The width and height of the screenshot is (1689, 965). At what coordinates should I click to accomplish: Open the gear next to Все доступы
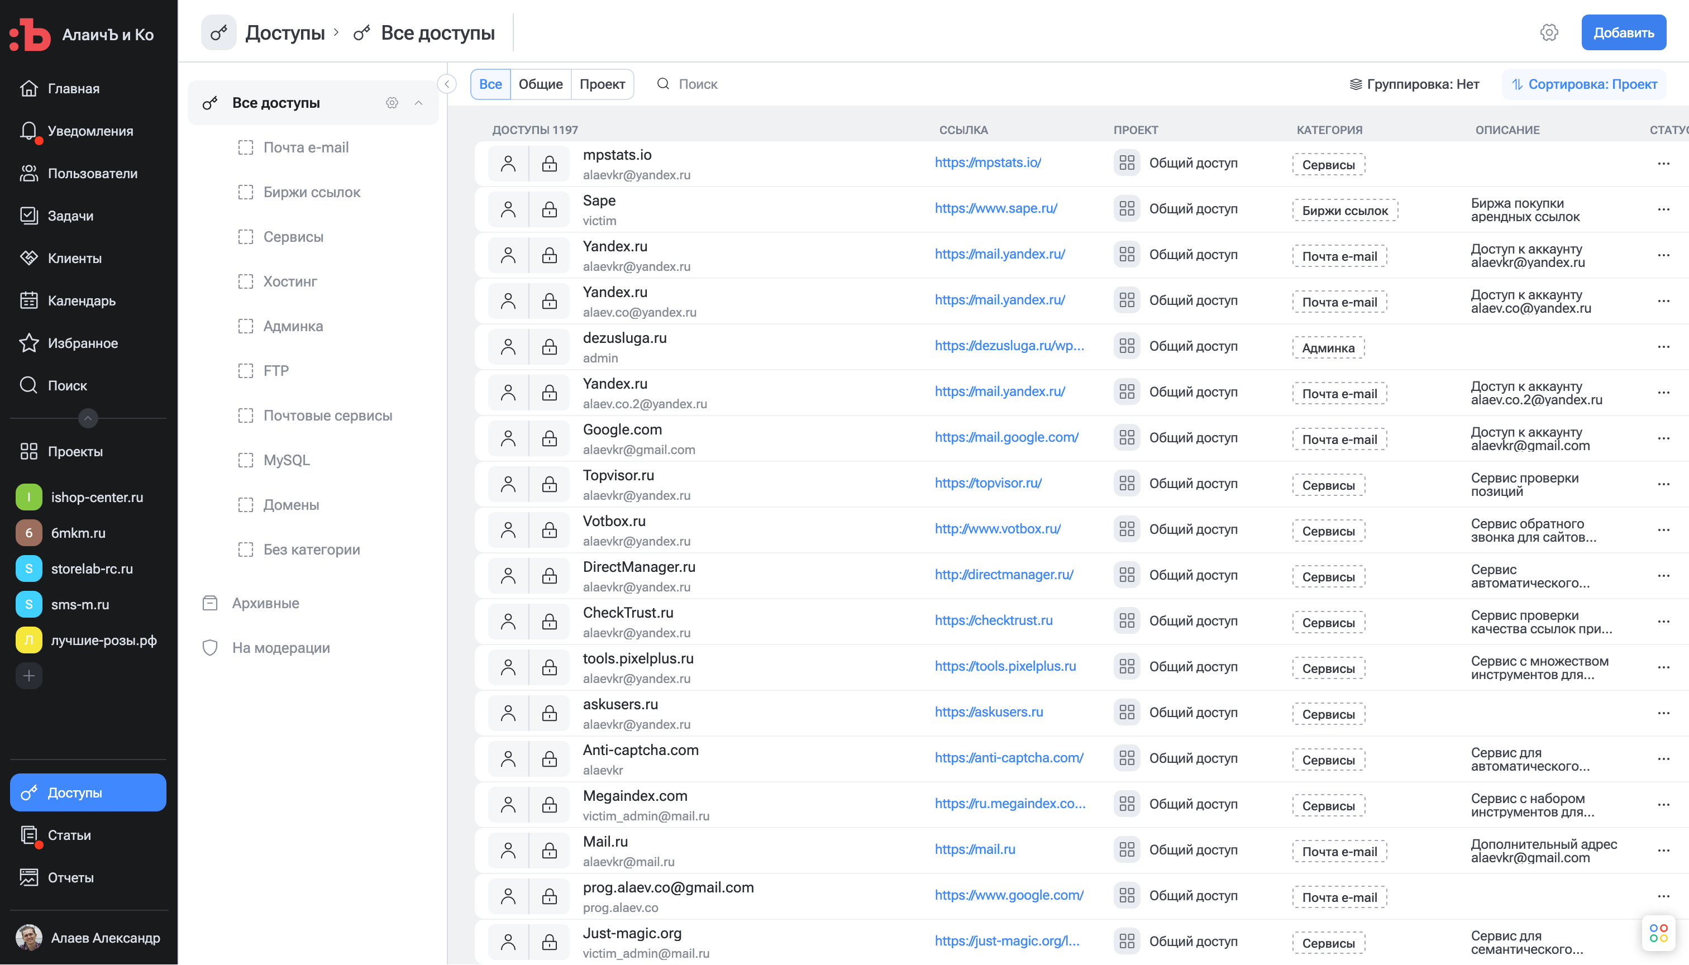pyautogui.click(x=392, y=103)
